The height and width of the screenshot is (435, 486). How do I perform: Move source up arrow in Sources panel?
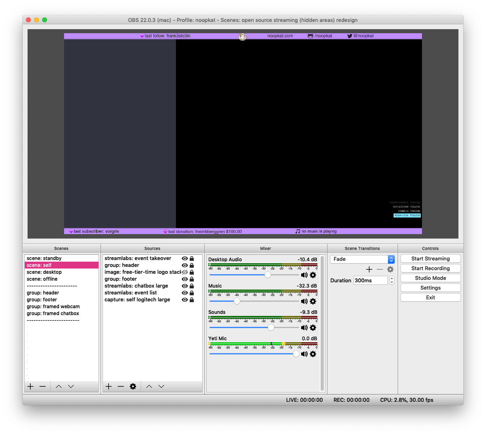(x=149, y=386)
